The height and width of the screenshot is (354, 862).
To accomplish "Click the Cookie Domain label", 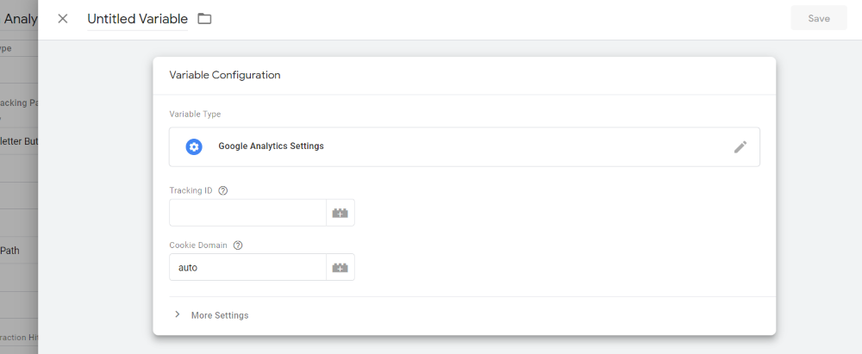I will point(198,245).
